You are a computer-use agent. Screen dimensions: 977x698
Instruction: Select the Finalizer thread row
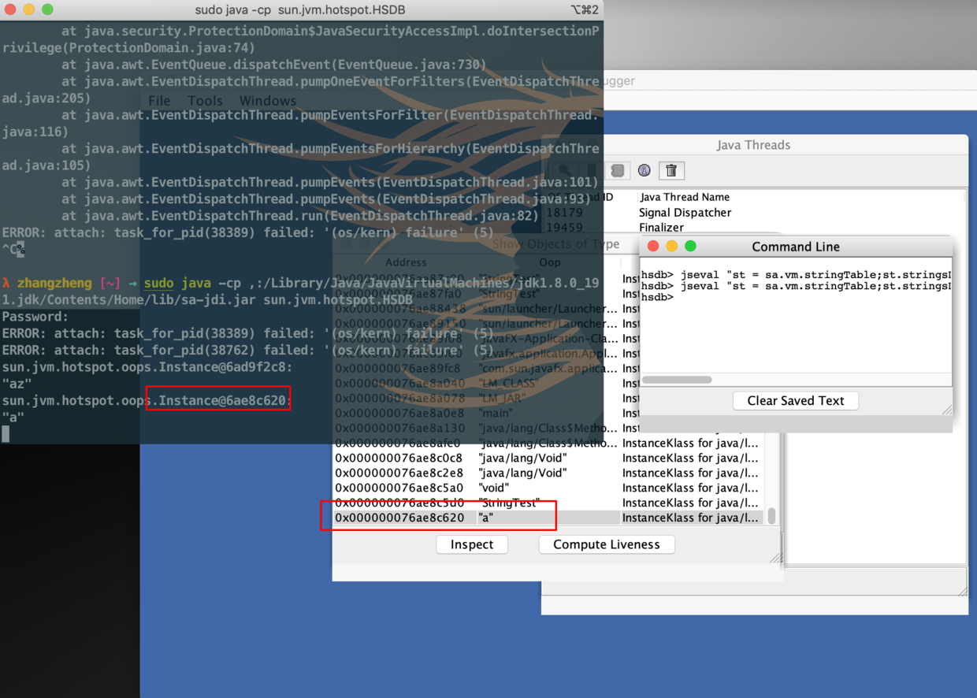[661, 228]
